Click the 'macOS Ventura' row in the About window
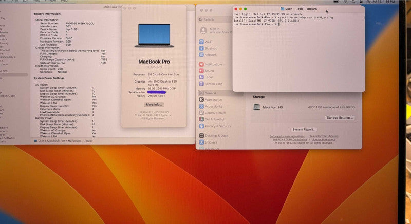Image resolution: width=411 pixels, height=224 pixels. tap(151, 96)
